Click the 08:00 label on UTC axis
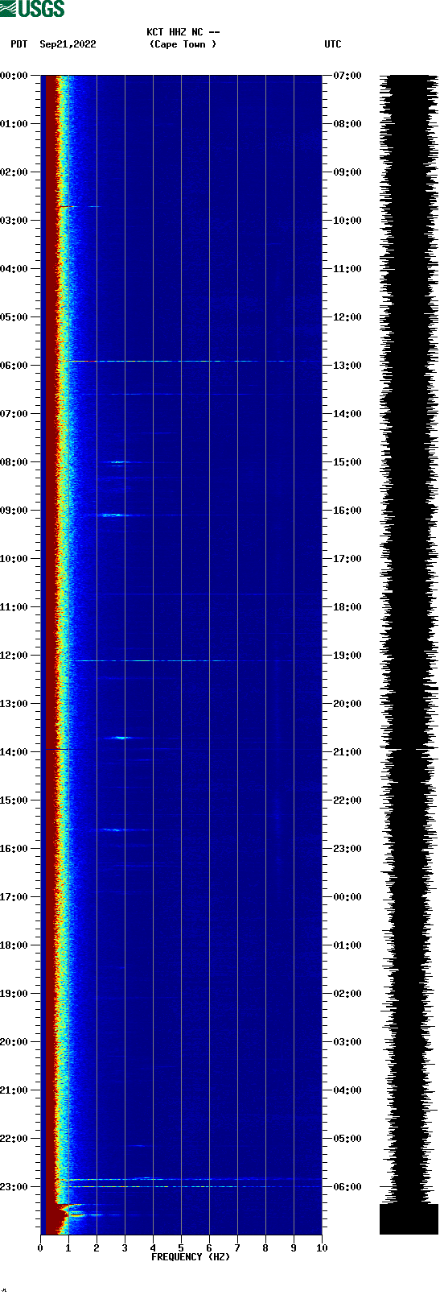The image size is (444, 1299). [x=347, y=124]
